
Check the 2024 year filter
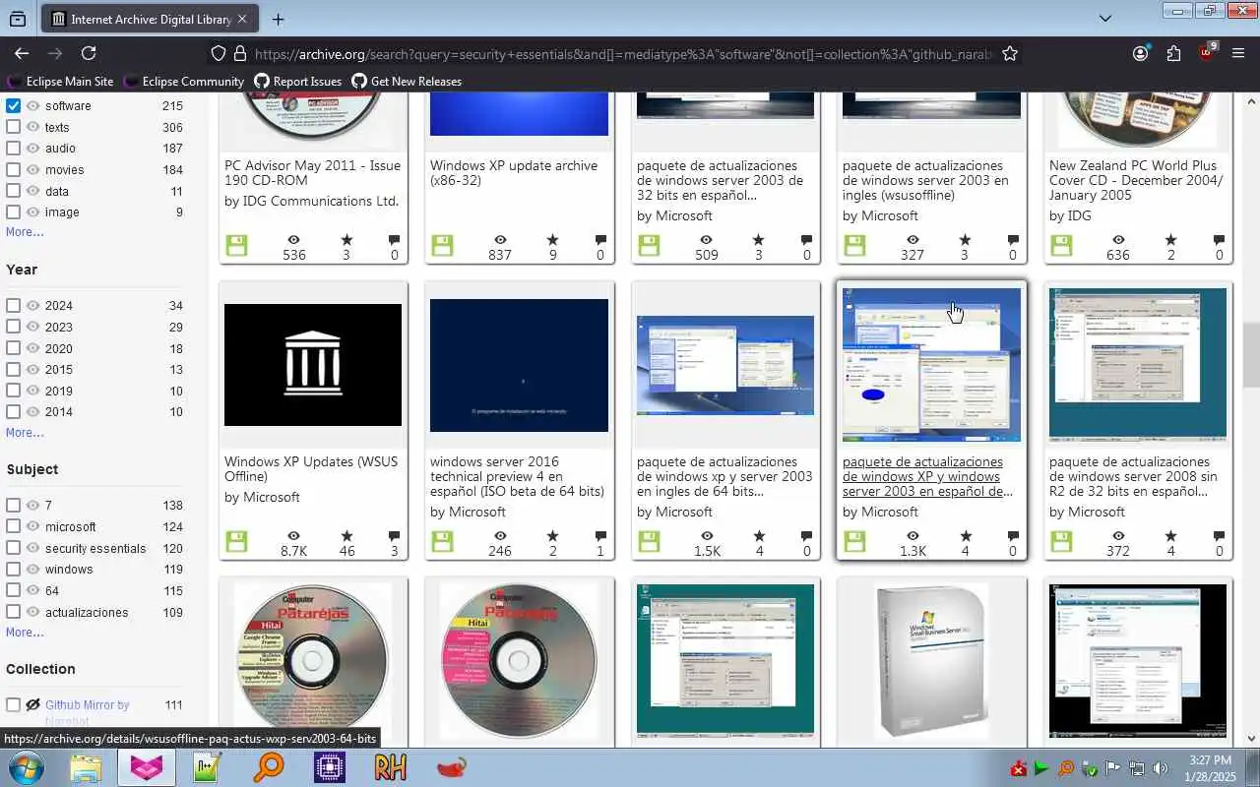[13, 305]
